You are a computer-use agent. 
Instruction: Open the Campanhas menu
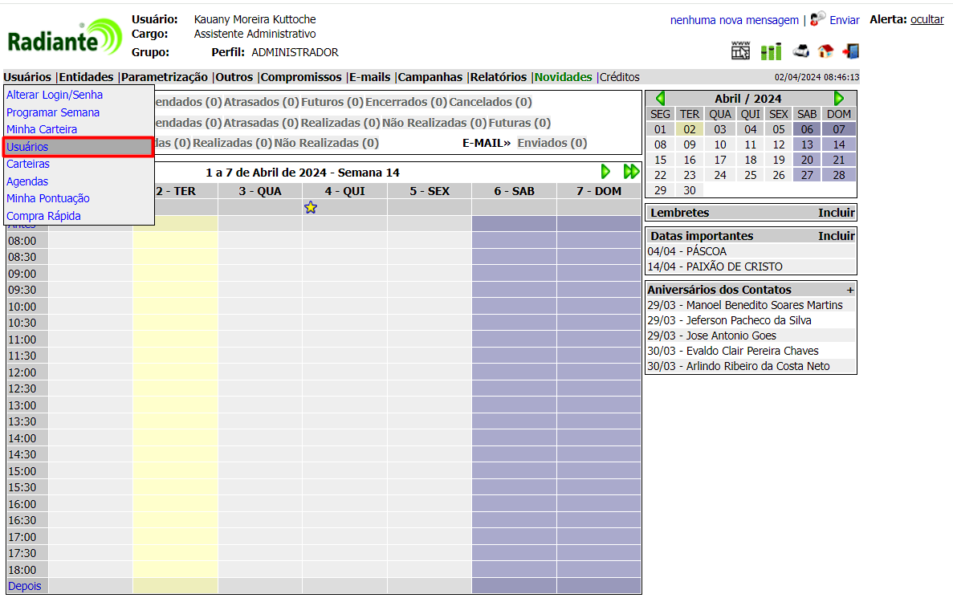[430, 77]
